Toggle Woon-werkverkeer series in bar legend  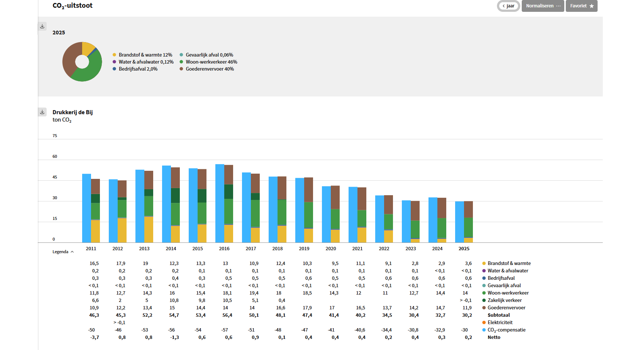pos(505,293)
